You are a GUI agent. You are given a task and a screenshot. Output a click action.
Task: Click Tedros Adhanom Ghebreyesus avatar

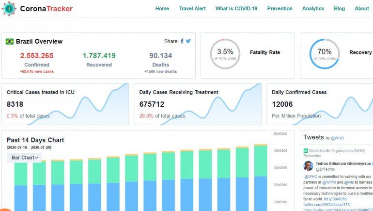coord(308,166)
